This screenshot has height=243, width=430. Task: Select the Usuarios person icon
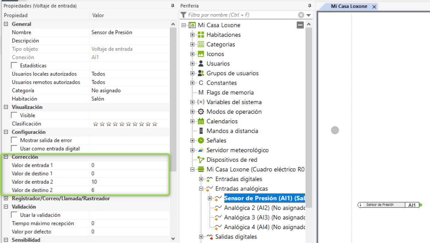[x=201, y=64]
